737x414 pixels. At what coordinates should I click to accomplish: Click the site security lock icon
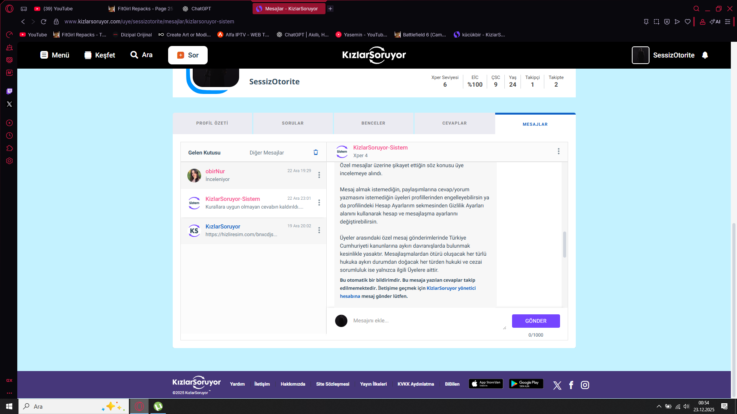point(56,21)
